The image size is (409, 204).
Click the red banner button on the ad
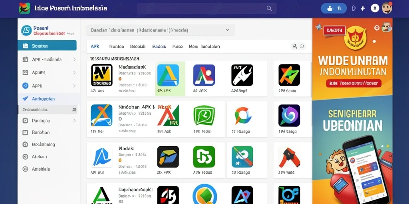(334, 30)
